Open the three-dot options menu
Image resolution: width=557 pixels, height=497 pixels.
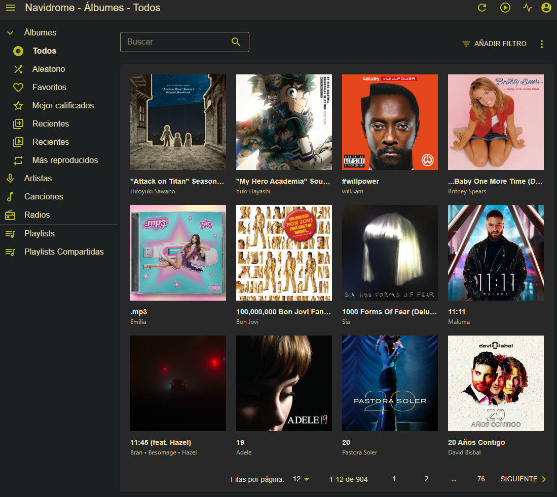(541, 44)
